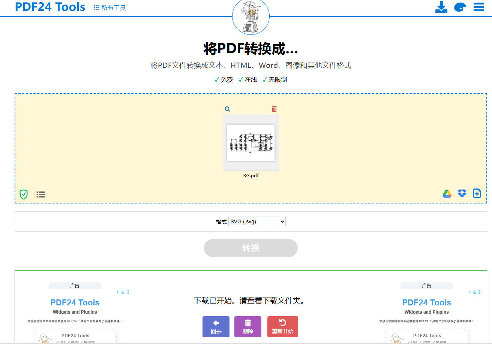The height and width of the screenshot is (344, 492).
Task: Click the 回去 go back button
Action: coord(216,326)
